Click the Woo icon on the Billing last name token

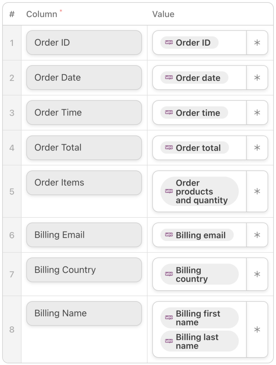(168, 341)
